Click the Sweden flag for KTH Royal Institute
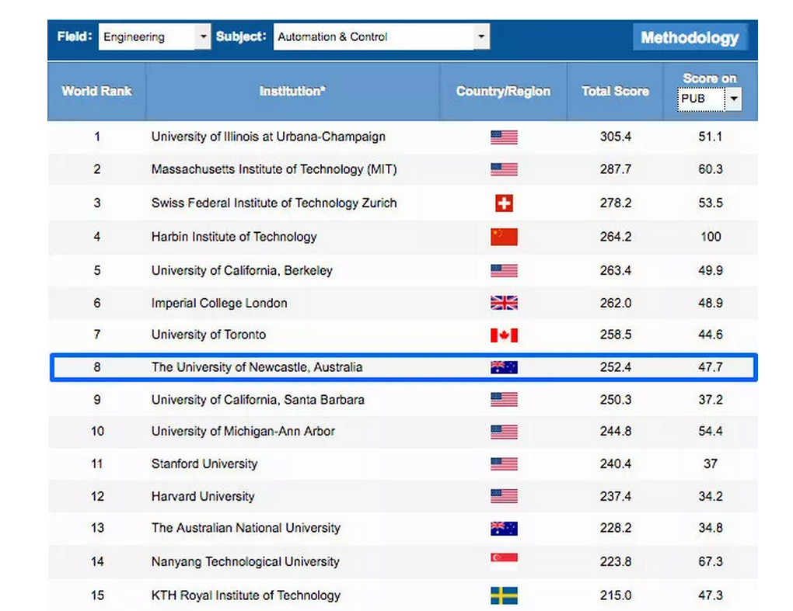Screen dimensions: 793x611 (504, 595)
